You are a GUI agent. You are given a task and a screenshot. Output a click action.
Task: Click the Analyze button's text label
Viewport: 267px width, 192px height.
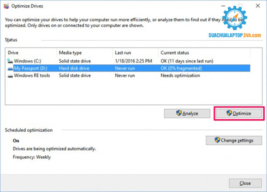point(190,114)
